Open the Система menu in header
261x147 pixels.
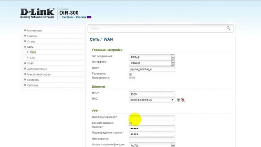pos(67,17)
